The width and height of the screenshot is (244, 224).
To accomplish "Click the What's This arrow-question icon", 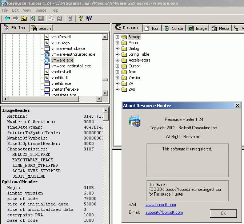I will 89,18.
